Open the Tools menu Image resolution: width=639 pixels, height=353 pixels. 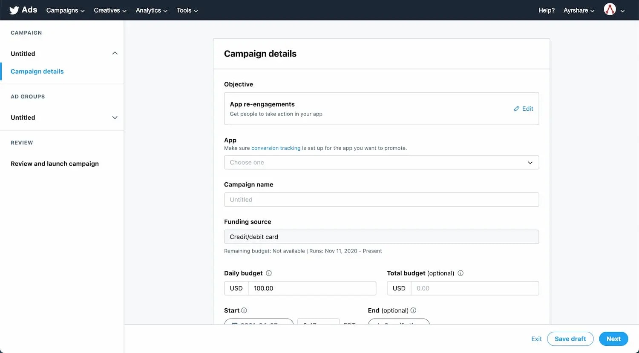point(187,10)
